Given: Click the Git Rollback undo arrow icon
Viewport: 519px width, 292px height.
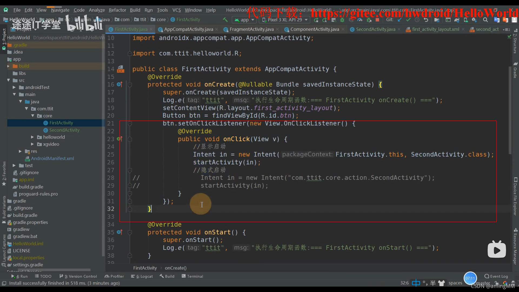Looking at the screenshot, I should point(426,20).
